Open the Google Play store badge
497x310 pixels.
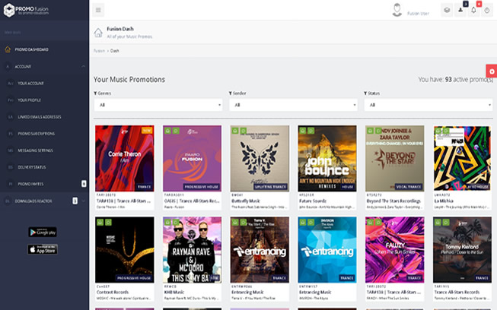(43, 232)
